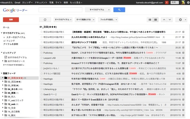Click the red 登録 subscribe button

[x=11, y=20]
